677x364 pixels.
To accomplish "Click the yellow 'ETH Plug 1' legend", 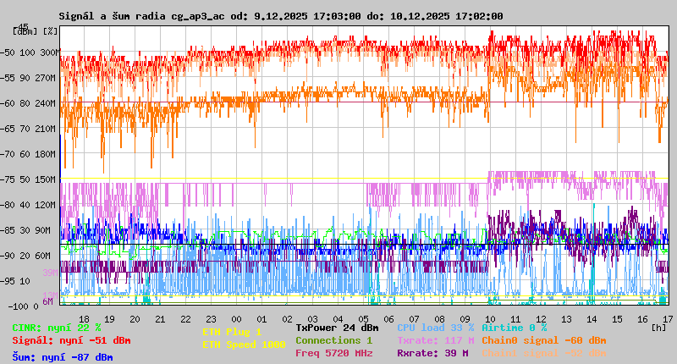I will (232, 333).
